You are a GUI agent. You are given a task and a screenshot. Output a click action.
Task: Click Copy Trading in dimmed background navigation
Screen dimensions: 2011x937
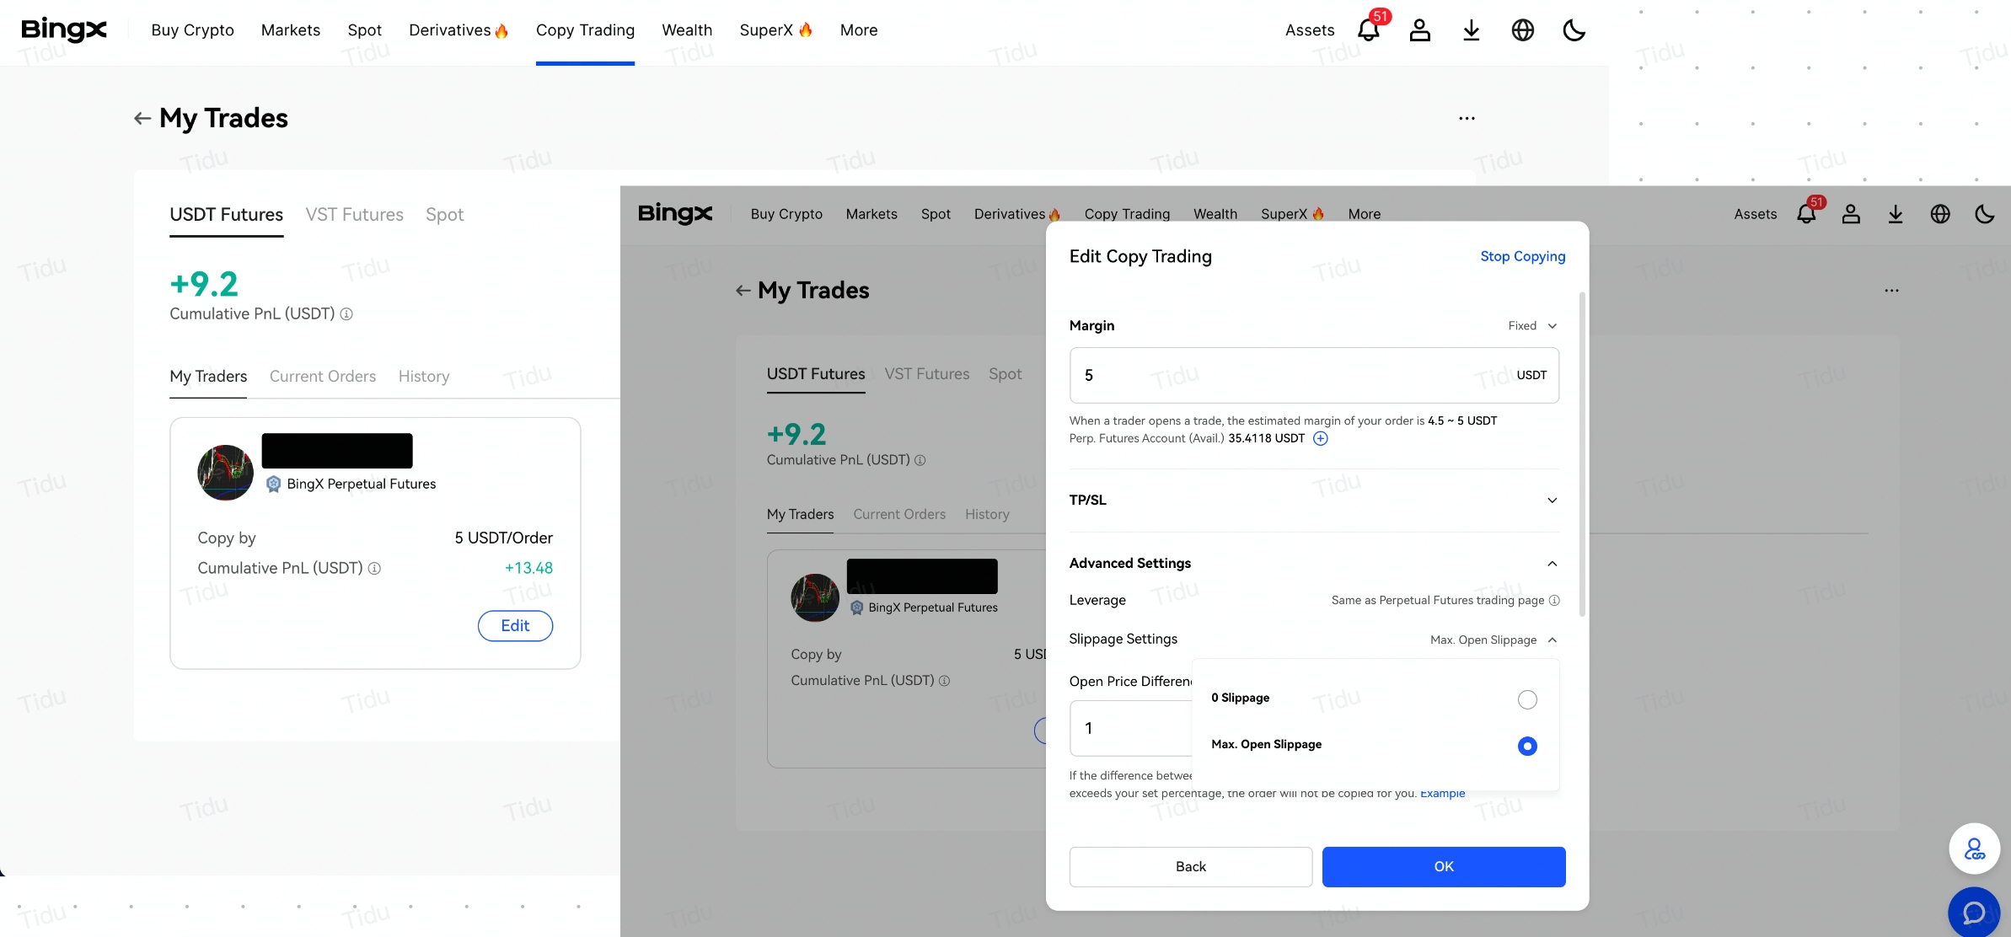tap(1127, 214)
